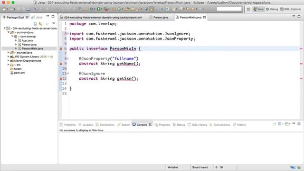Click the Open Perspective icon
The image size is (304, 171).
(248, 9)
